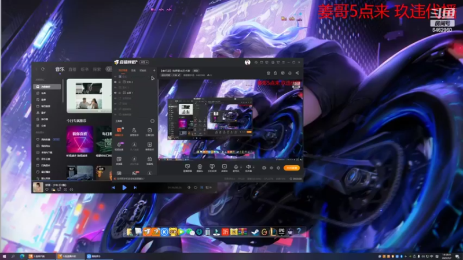Viewport: 463px width, 260px height.
Task: Select the first orange scene tab
Action: 123,70
